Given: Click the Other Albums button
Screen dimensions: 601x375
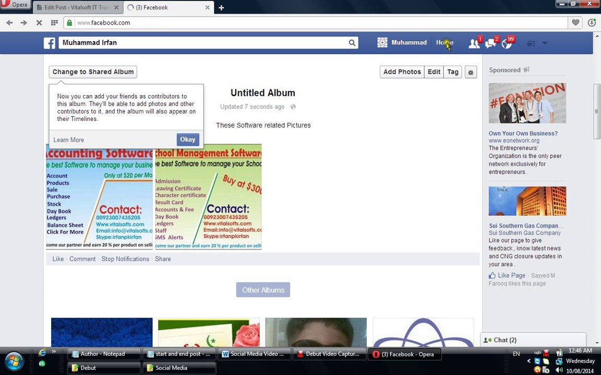Looking at the screenshot, I should pos(263,290).
